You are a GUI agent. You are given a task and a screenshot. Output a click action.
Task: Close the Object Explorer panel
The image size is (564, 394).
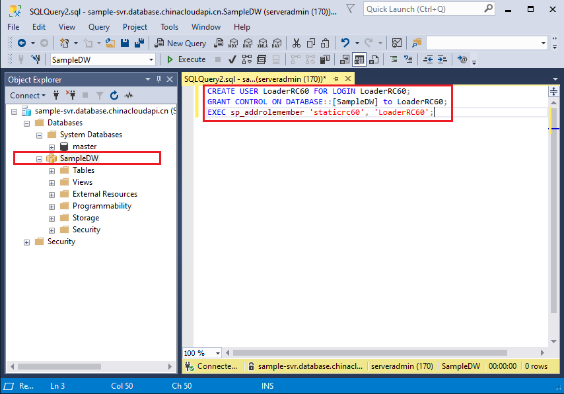point(170,79)
